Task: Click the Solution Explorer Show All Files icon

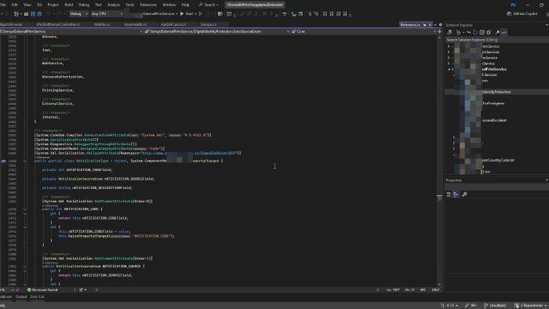Action: [489, 32]
